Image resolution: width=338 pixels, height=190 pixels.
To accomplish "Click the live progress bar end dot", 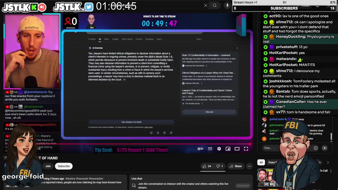I will click(x=250, y=144).
